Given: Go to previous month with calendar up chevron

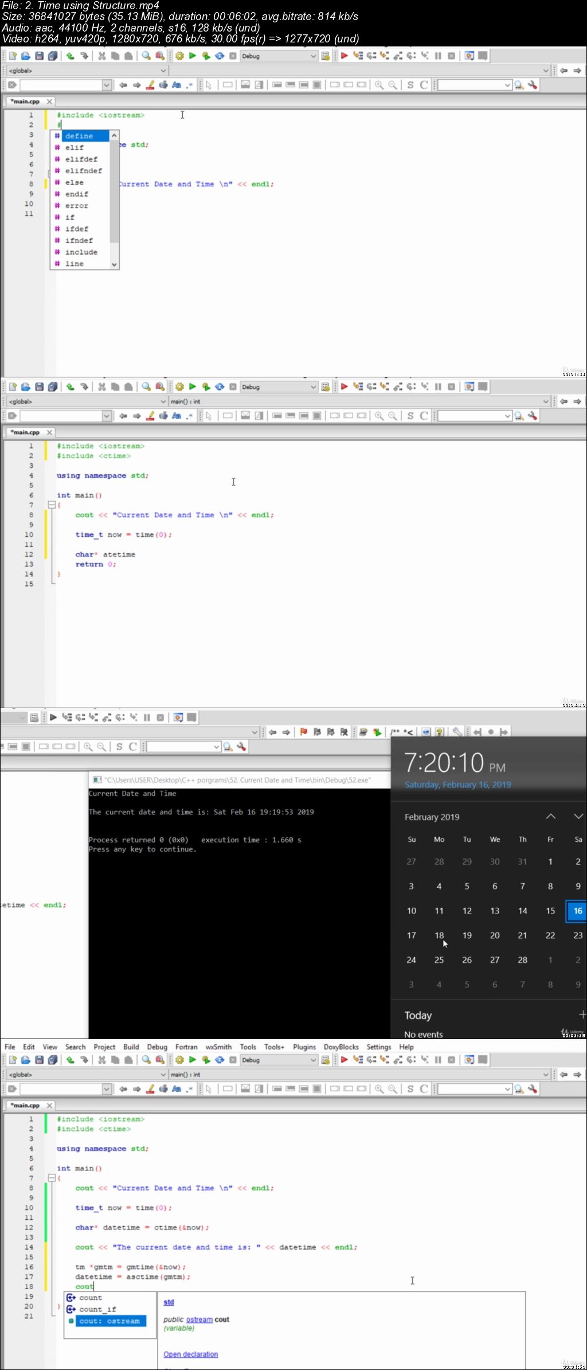Looking at the screenshot, I should (551, 816).
